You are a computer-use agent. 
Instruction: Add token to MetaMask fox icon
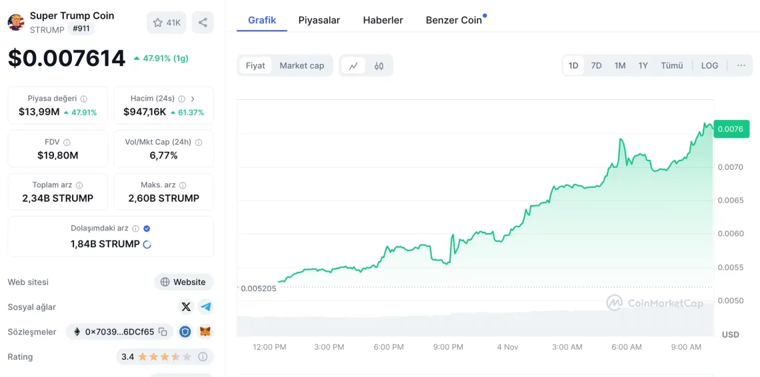pyautogui.click(x=206, y=332)
